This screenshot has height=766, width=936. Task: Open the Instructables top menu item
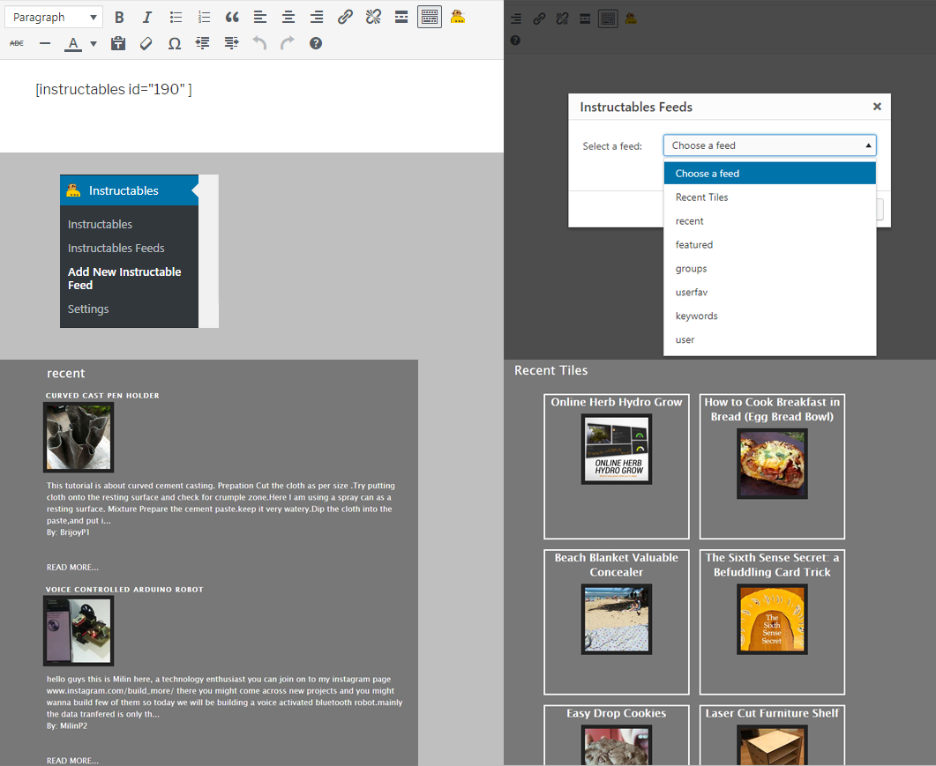(129, 190)
